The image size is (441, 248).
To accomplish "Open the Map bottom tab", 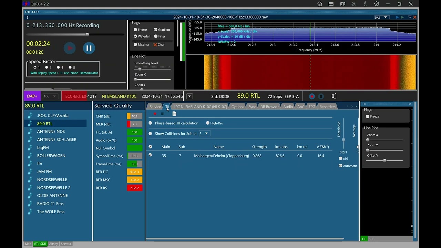I will pos(28,244).
